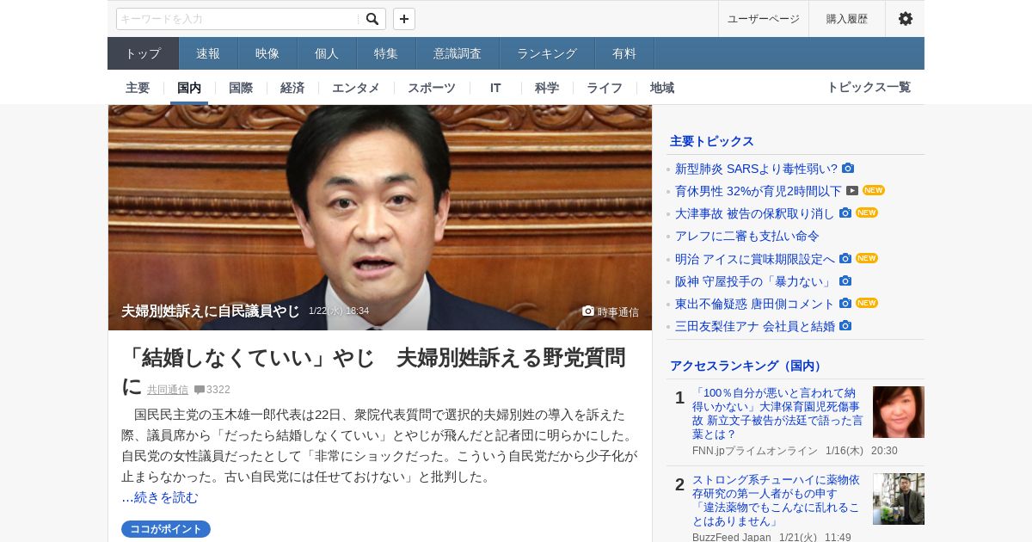Click camera icon beside 時事通信 credit
The image size is (1032, 542).
pos(588,311)
